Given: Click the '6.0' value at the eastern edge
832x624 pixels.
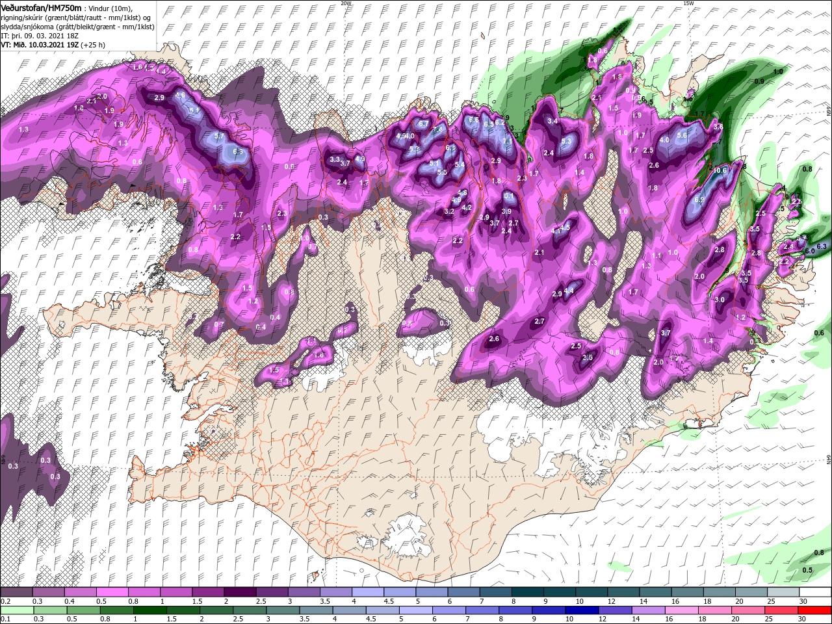Looking at the screenshot, I should click(x=810, y=251).
